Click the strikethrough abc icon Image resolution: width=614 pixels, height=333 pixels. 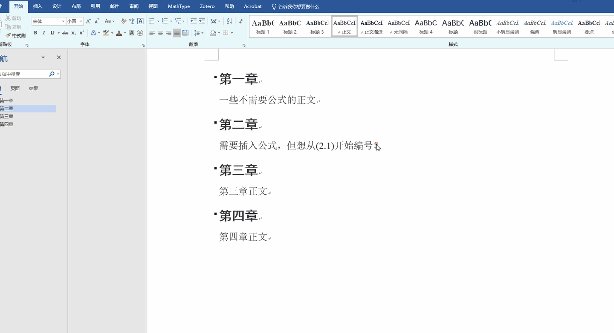point(65,33)
